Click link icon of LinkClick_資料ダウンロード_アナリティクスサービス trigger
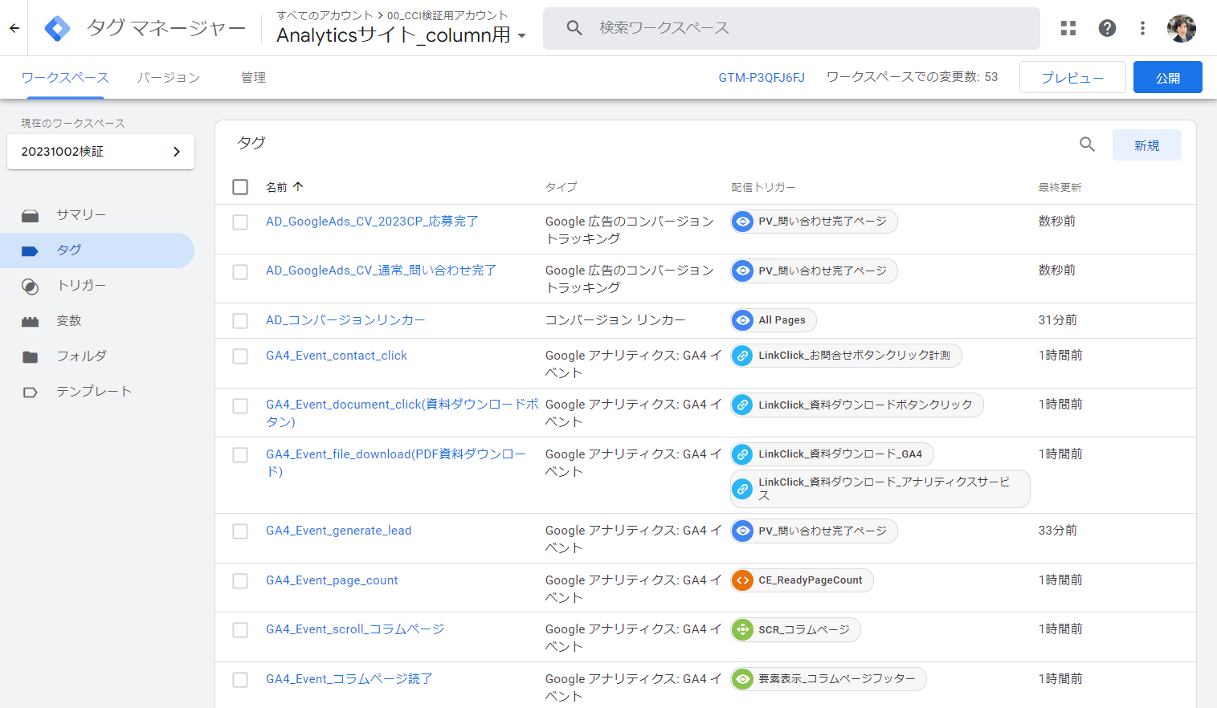Viewport: 1217px width, 708px height. click(743, 489)
